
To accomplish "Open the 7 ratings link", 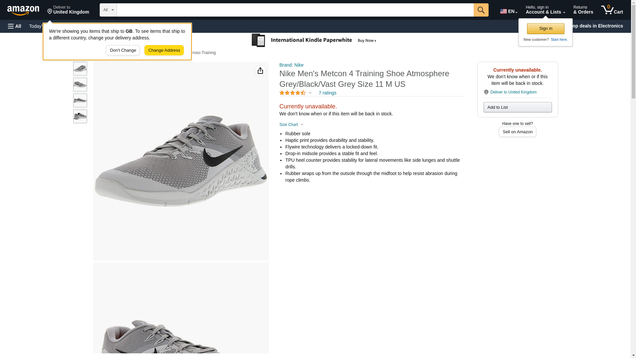I will click(x=327, y=93).
